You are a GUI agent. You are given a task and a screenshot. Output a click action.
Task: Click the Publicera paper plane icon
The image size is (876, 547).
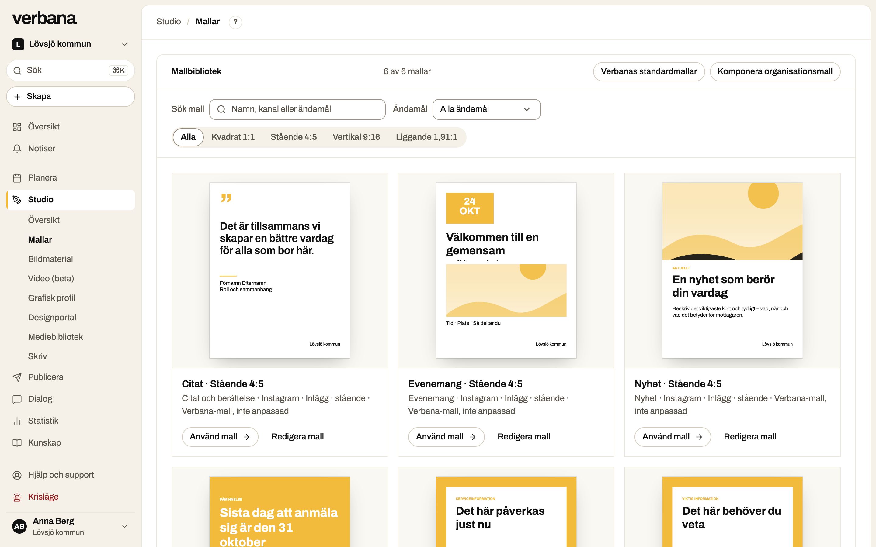coord(17,377)
